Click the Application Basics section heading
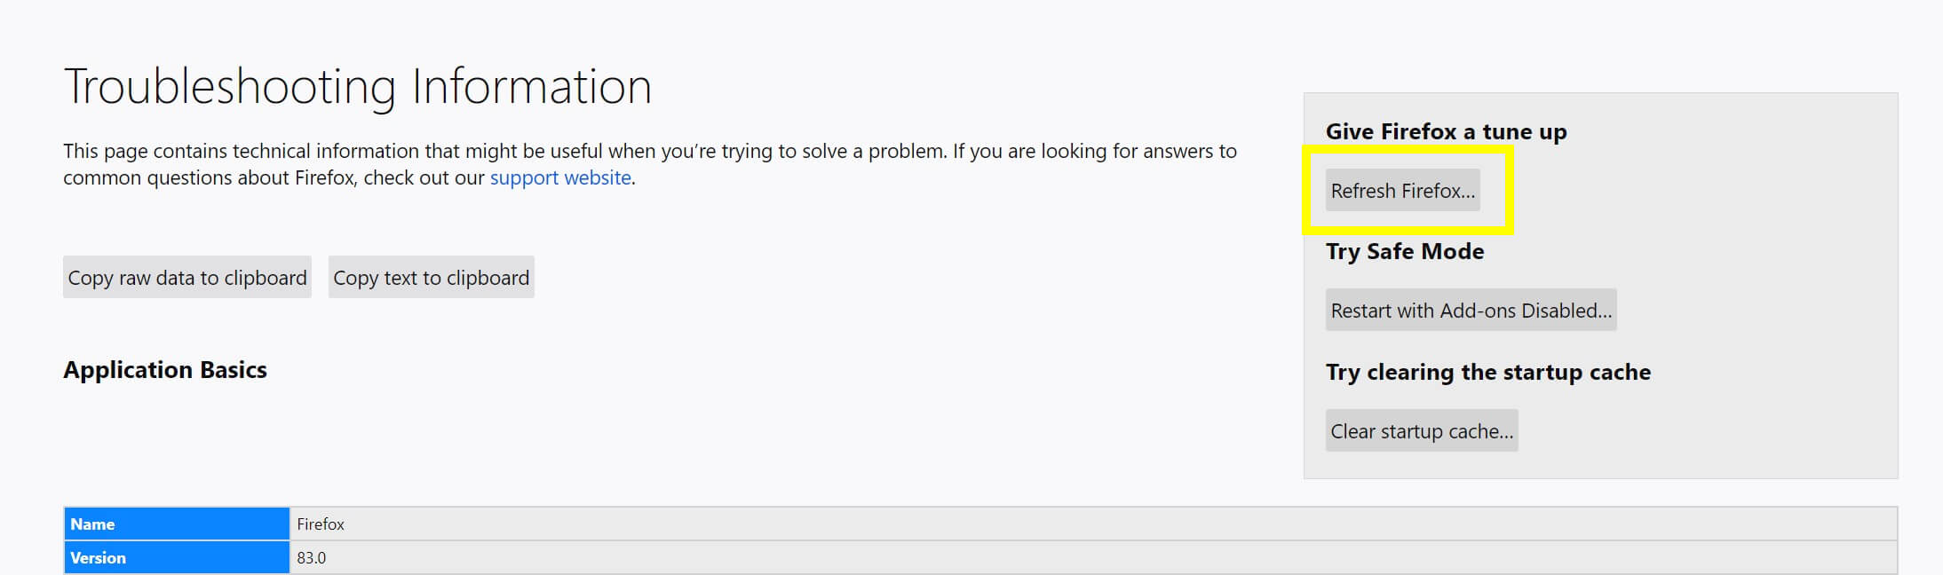The width and height of the screenshot is (1943, 575). 165,370
